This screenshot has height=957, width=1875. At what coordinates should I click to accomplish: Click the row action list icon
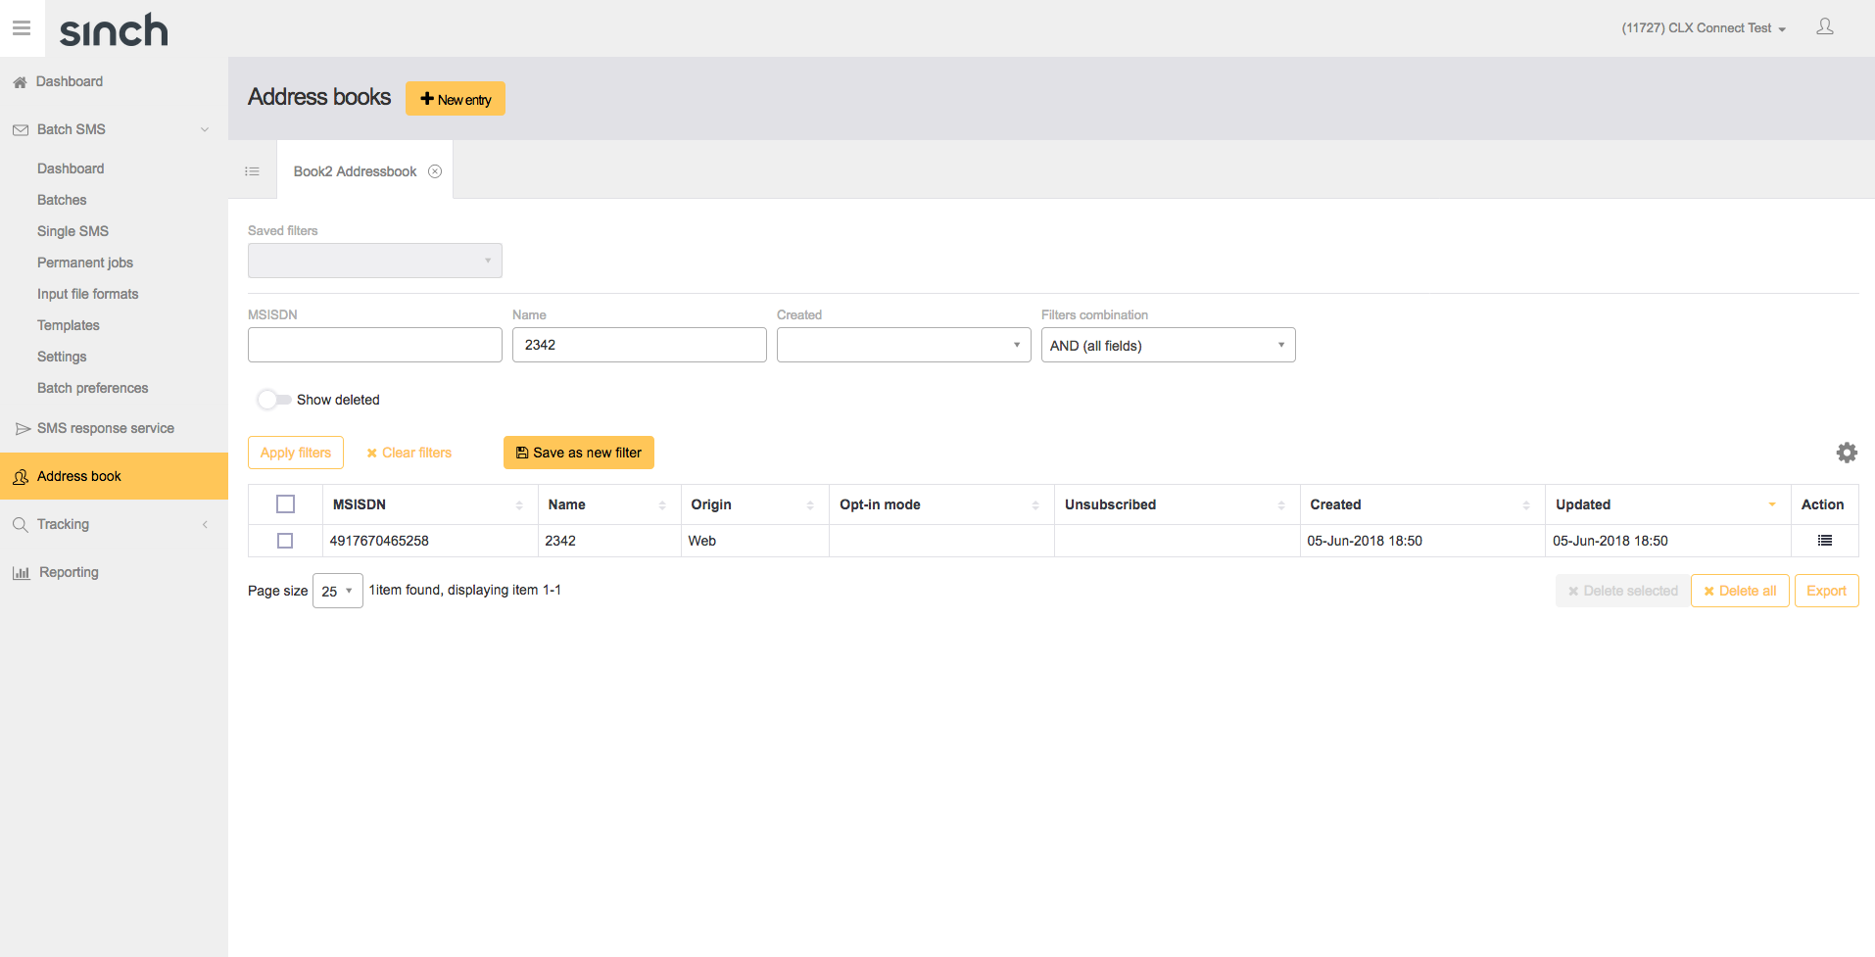pos(1824,541)
